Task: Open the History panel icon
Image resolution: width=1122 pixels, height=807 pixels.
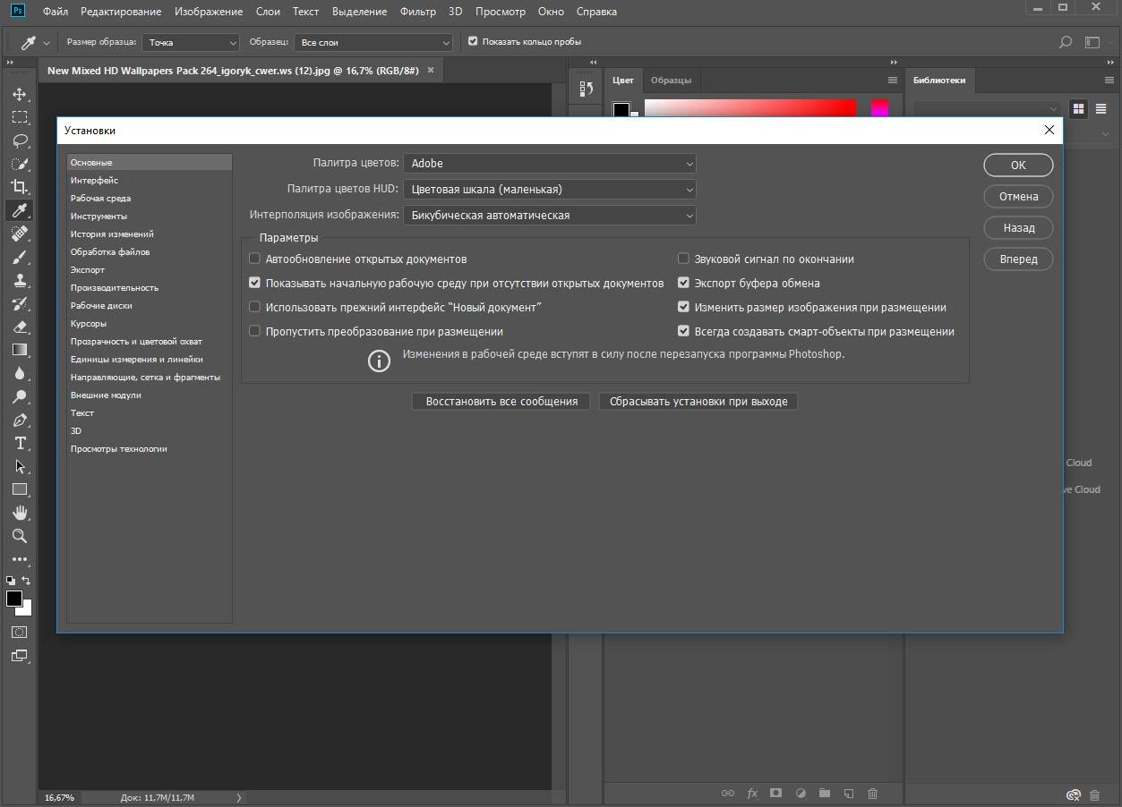Action: tap(587, 89)
